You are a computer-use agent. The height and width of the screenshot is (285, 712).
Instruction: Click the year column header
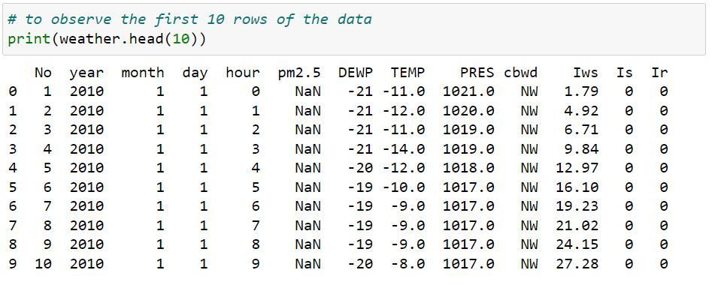click(x=86, y=73)
